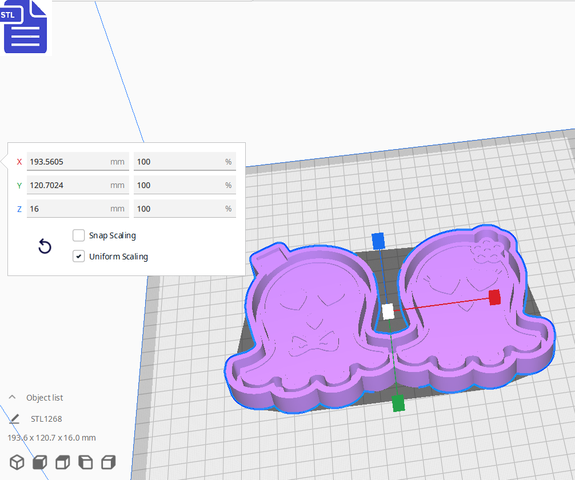This screenshot has width=575, height=480.
Task: Click the green Y-axis scale handle
Action: pyautogui.click(x=398, y=403)
